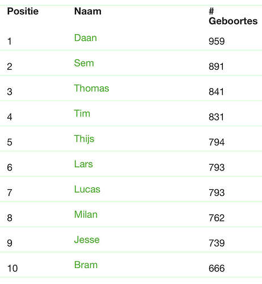Click the 959 births value for Daan
Viewport: 262px width, 284px height.
[217, 41]
